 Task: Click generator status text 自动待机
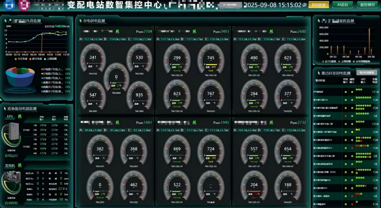coord(11,203)
